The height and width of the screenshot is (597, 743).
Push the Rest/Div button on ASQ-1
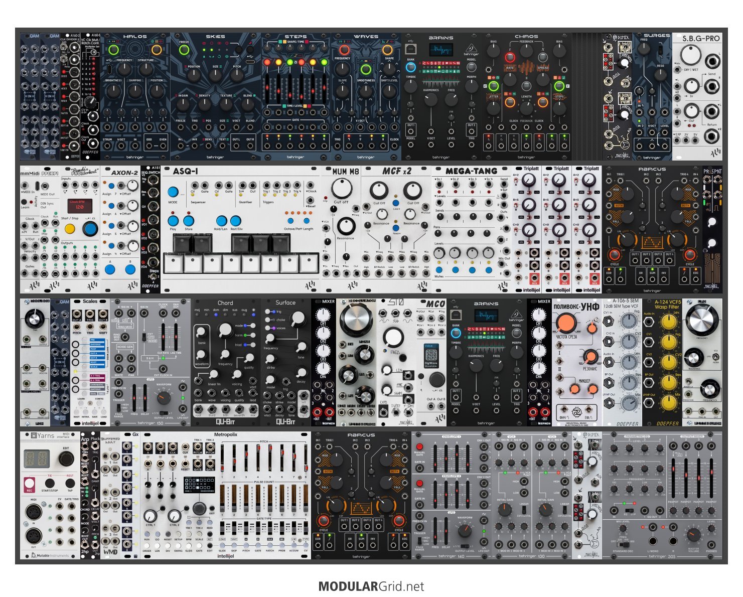(235, 221)
